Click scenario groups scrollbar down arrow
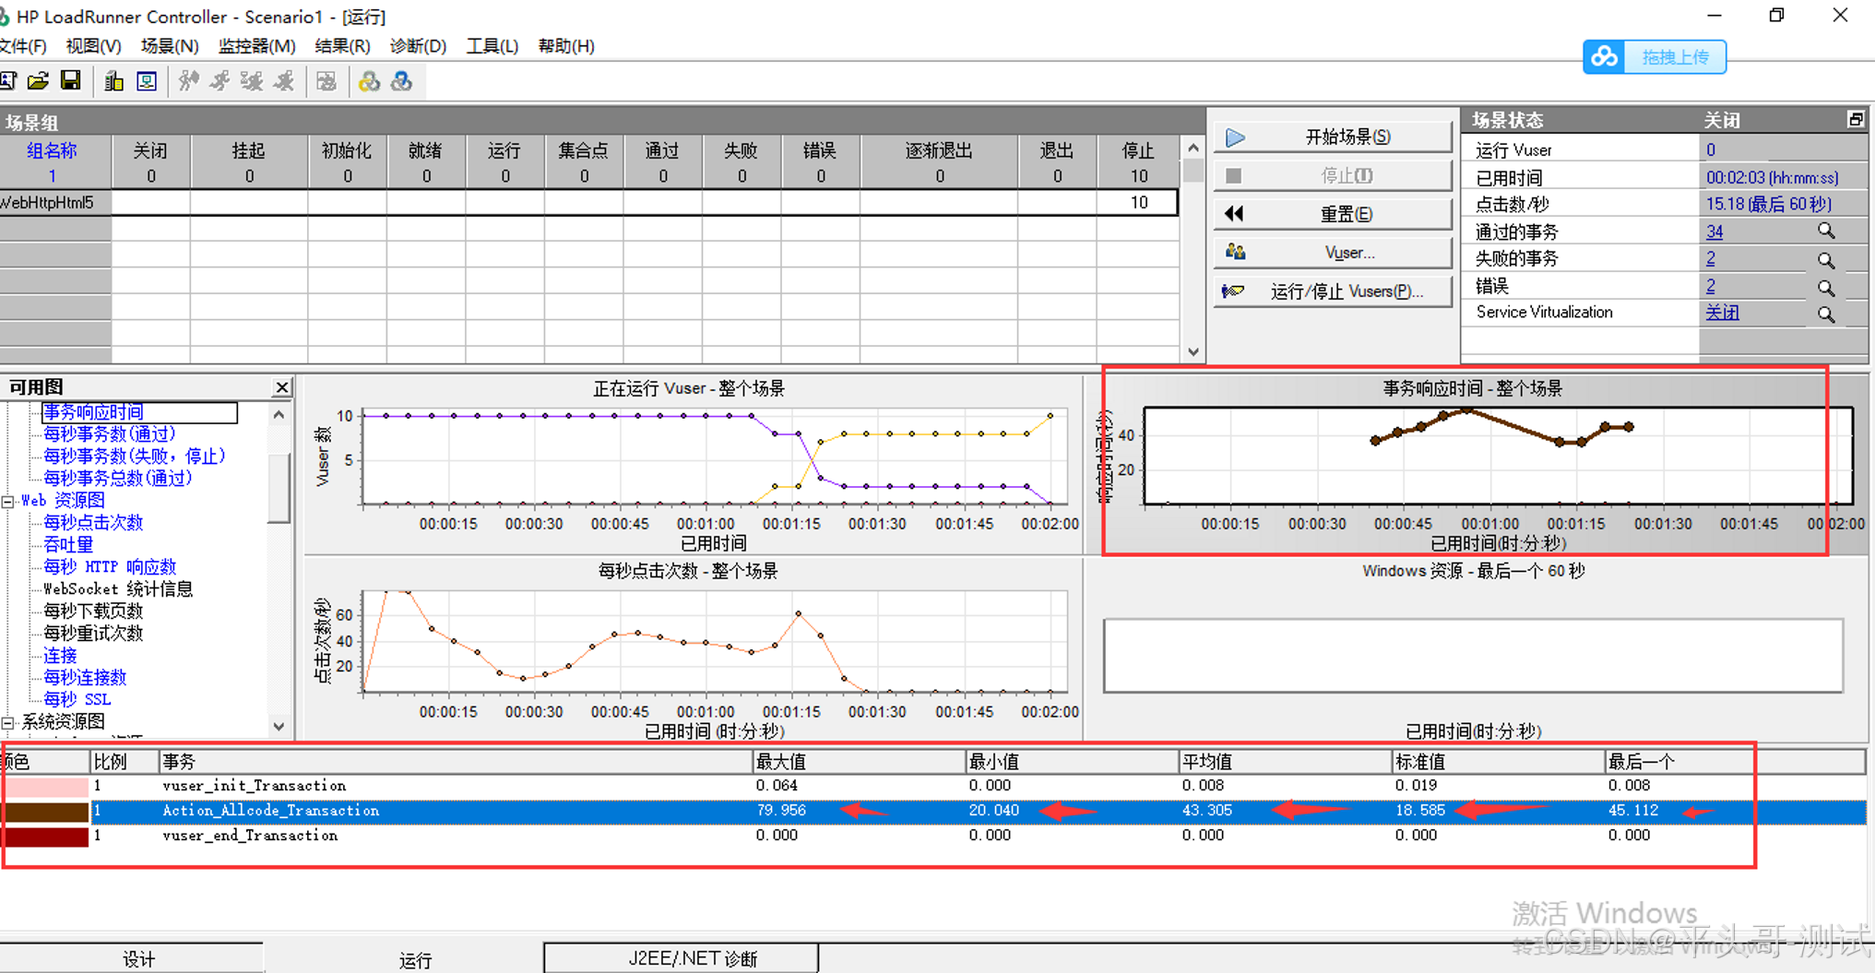1875x973 pixels. [1193, 351]
